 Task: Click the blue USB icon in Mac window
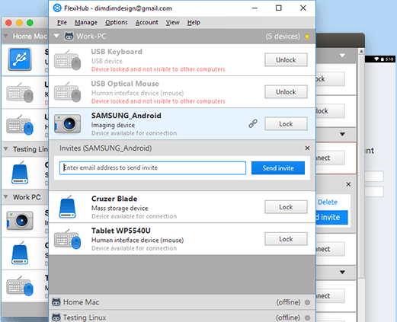coord(20,59)
